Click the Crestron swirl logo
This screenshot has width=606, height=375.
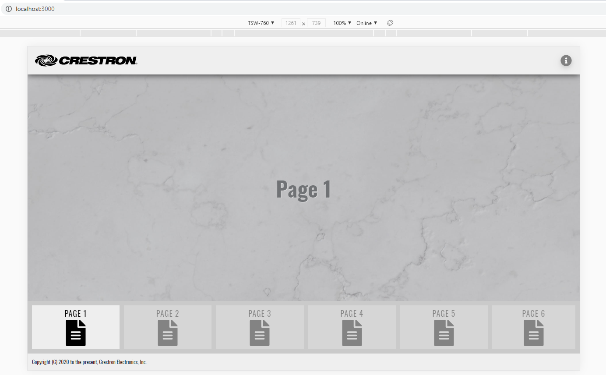coord(46,60)
